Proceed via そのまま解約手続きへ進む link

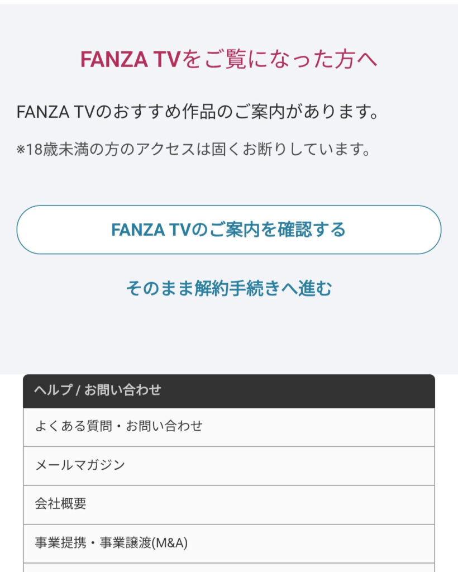pos(228,289)
